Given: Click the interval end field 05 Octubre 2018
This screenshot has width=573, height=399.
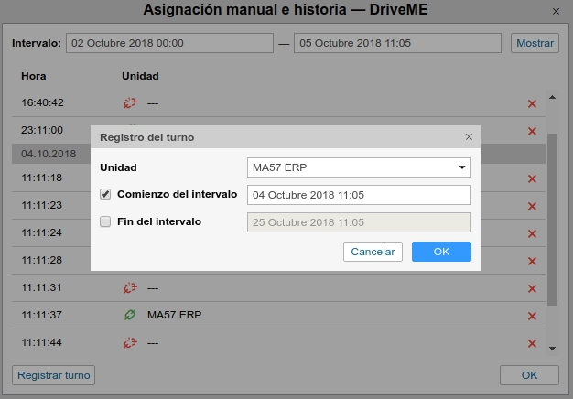Looking at the screenshot, I should click(x=397, y=43).
